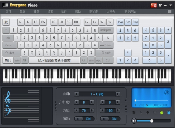Increase playback speed with right arrow
Viewport: 175px width, 128px height.
point(147,105)
